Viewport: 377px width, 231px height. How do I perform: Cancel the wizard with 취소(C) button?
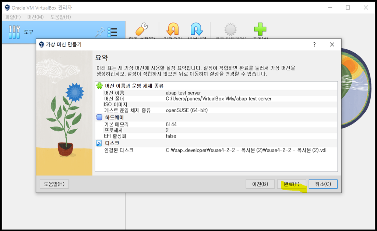point(323,184)
